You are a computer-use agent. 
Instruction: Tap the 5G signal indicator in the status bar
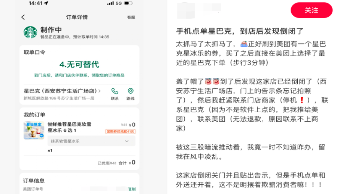pyautogui.click(x=119, y=3)
